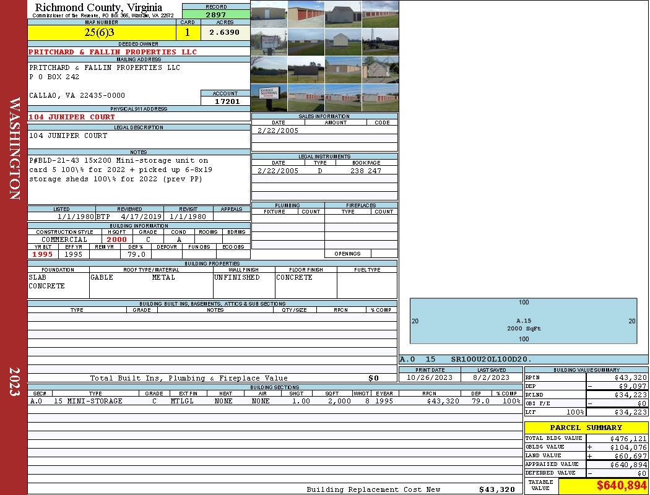The image size is (650, 495).
Task: Click the green record number 2897 field
Action: click(x=216, y=14)
